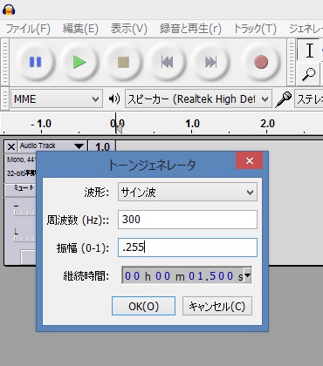Open the ジェネレータ menu

[x=306, y=29]
